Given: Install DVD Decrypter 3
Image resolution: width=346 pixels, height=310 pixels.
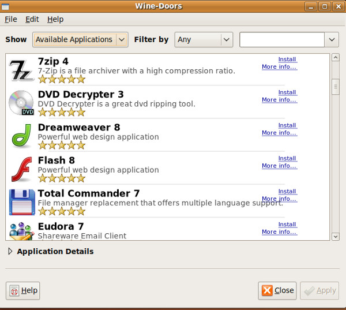Looking at the screenshot, I should click(x=287, y=92).
